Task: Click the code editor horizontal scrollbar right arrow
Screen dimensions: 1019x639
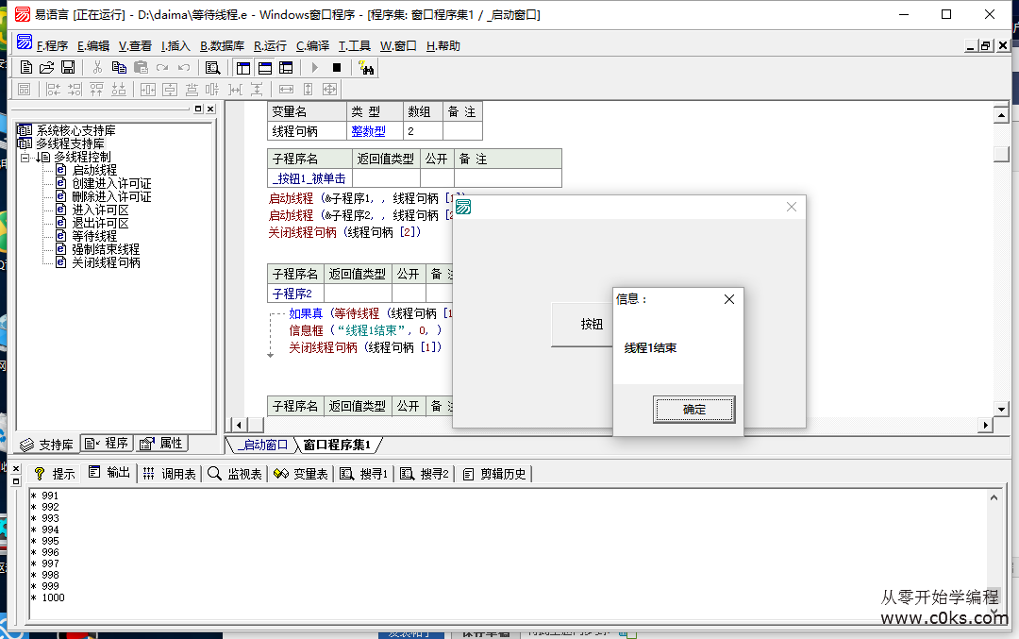Action: (x=986, y=425)
